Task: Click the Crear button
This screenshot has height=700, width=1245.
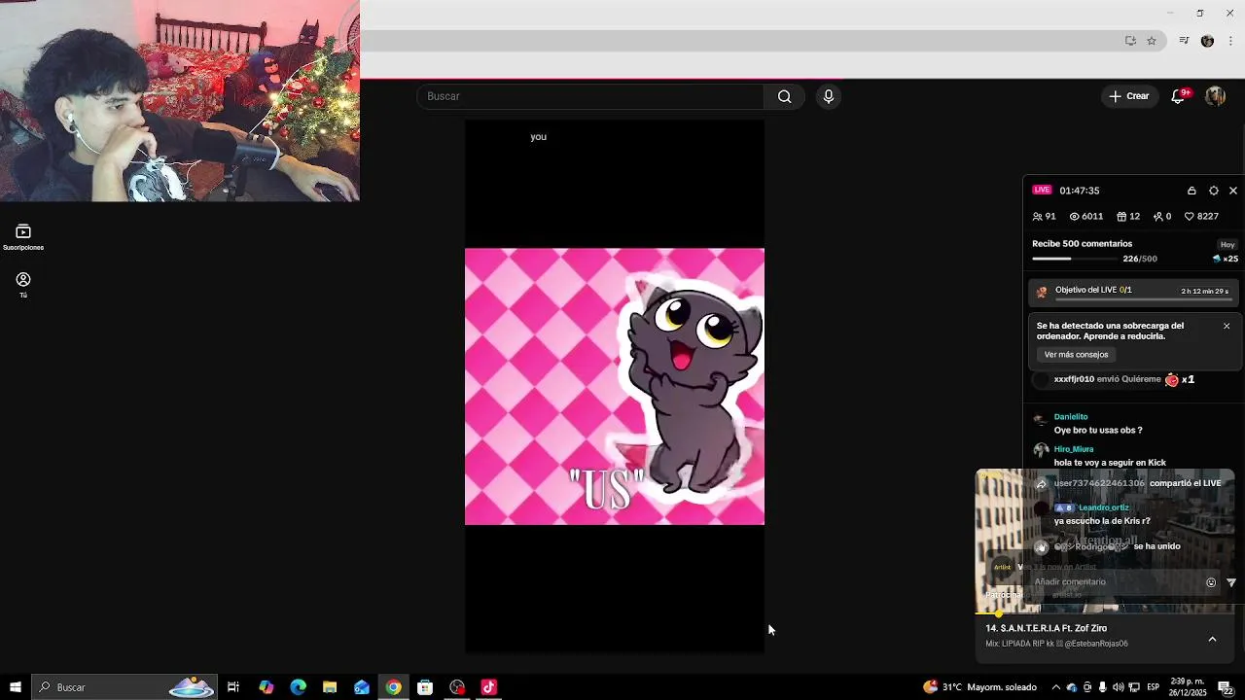Action: (x=1129, y=96)
